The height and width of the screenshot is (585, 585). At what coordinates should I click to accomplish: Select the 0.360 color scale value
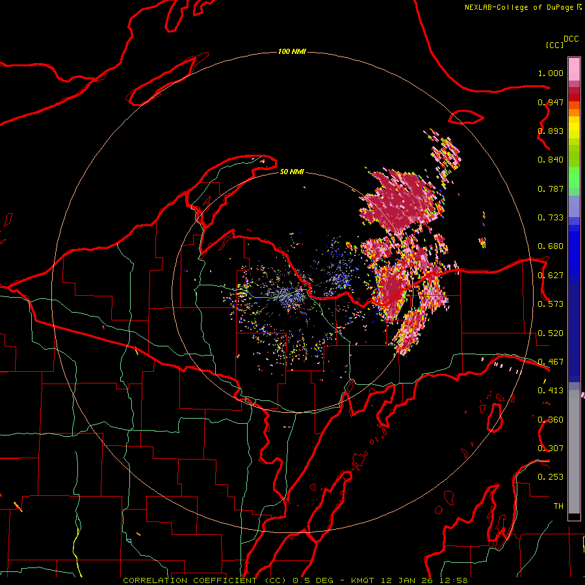tap(551, 420)
